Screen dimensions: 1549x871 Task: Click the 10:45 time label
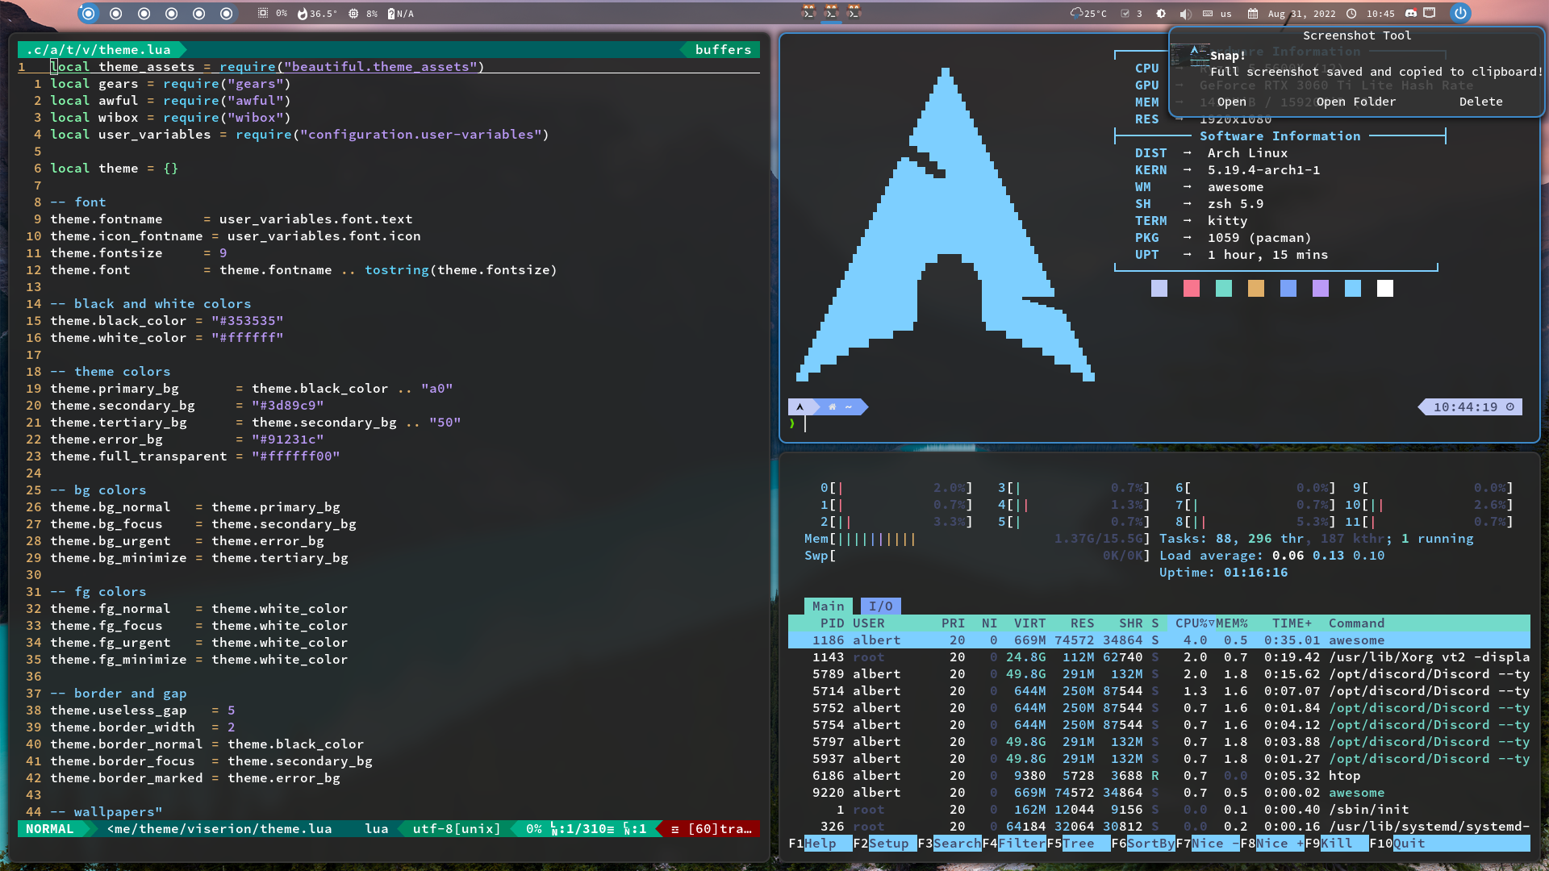(x=1380, y=14)
